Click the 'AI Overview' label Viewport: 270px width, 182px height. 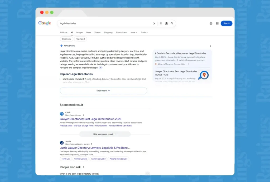pyautogui.click(x=69, y=46)
